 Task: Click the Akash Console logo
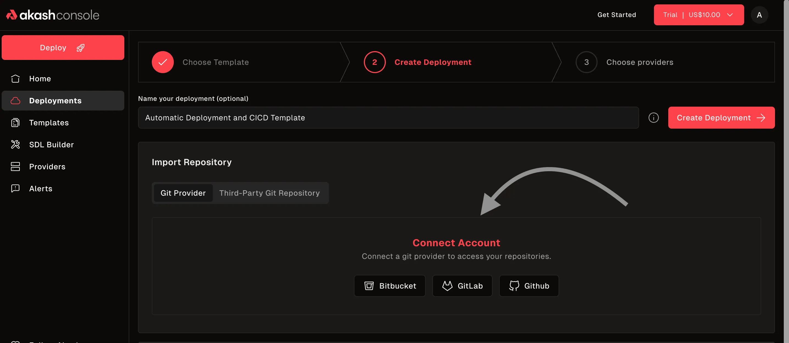coord(53,15)
